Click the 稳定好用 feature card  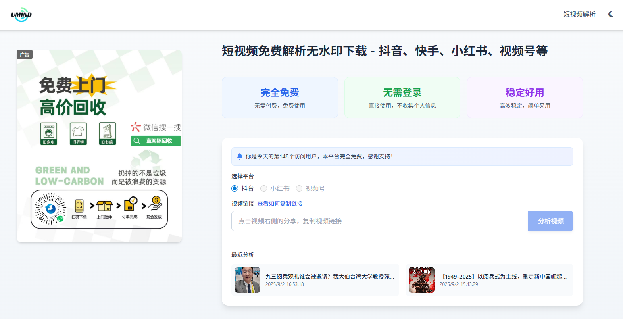tap(525, 98)
